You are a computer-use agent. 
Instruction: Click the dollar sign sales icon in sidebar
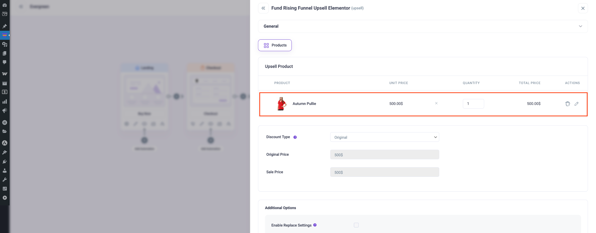(x=5, y=92)
